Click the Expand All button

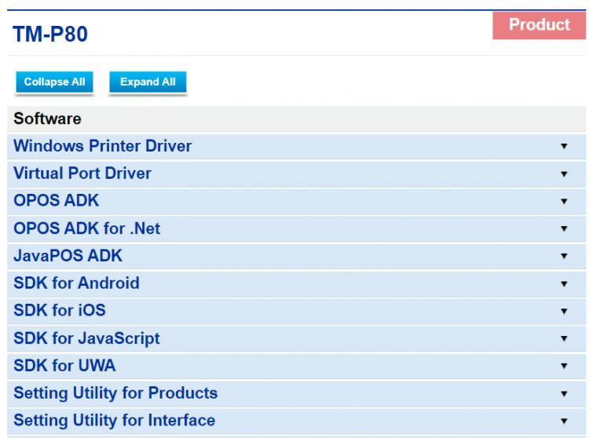pyautogui.click(x=148, y=82)
